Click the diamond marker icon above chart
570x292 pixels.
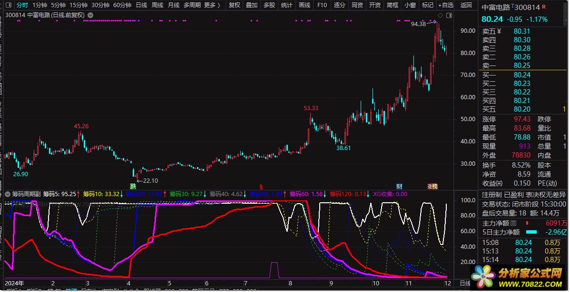pos(440,16)
